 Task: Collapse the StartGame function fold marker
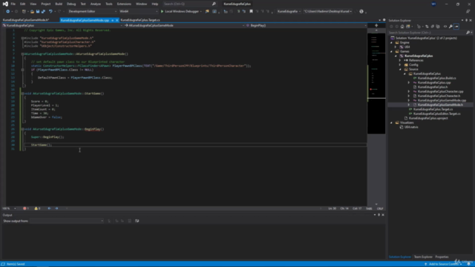click(x=22, y=93)
